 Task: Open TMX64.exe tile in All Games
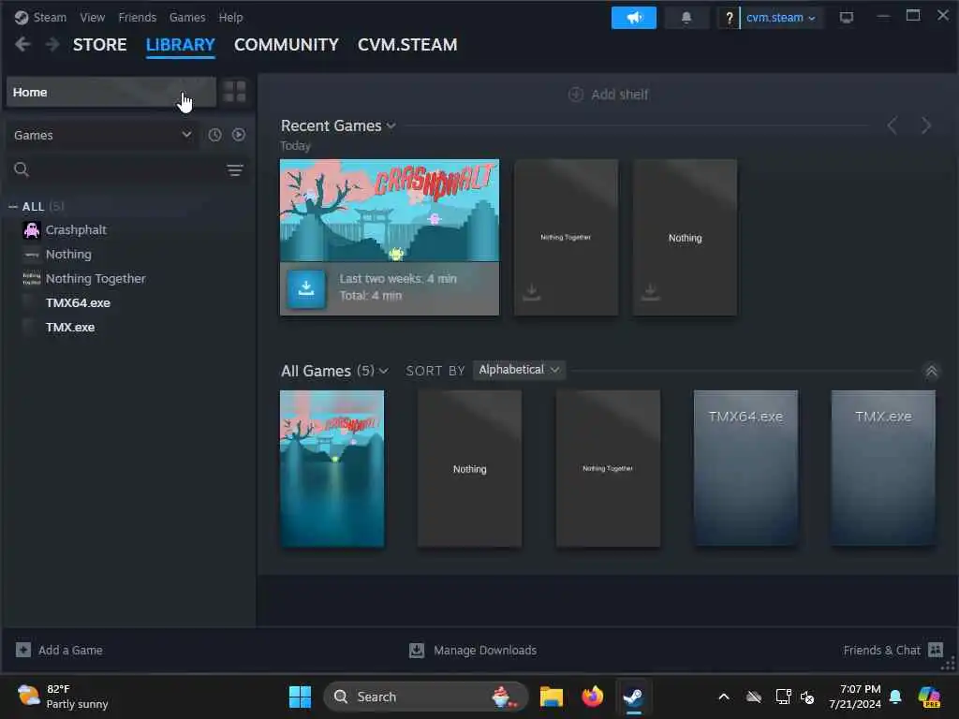pyautogui.click(x=745, y=468)
